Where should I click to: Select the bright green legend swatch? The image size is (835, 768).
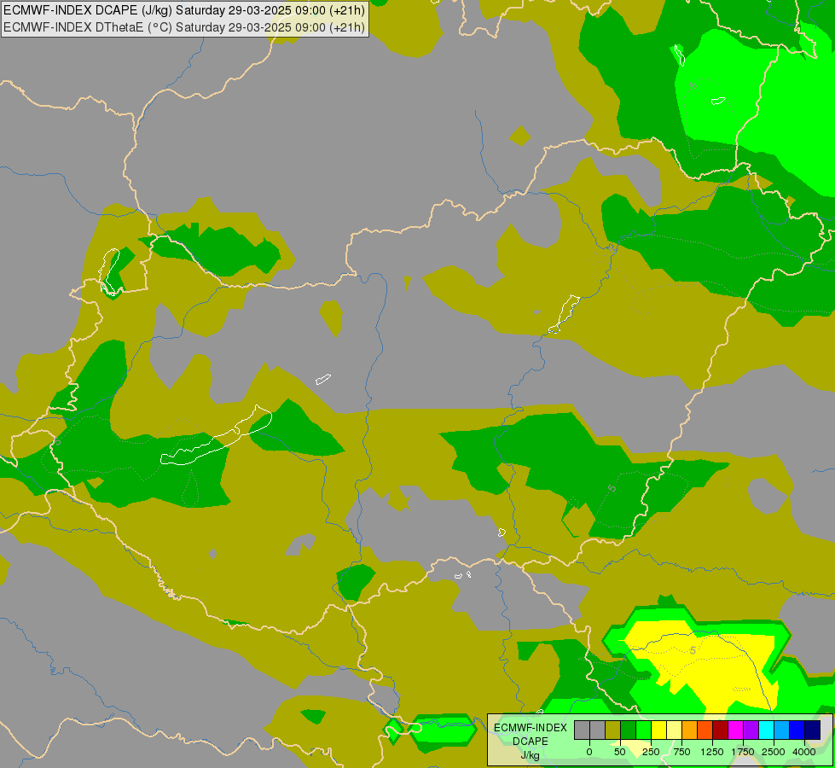643,730
